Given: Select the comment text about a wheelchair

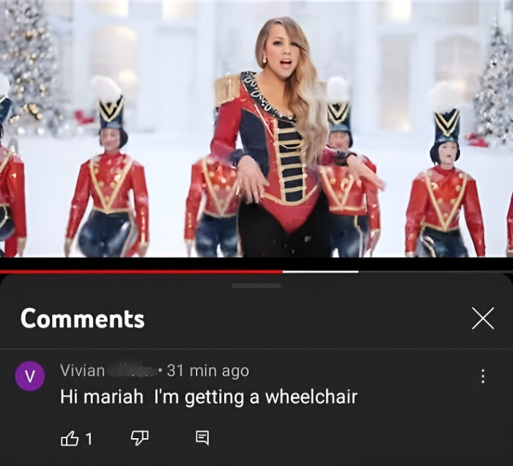Looking at the screenshot, I should click(209, 397).
